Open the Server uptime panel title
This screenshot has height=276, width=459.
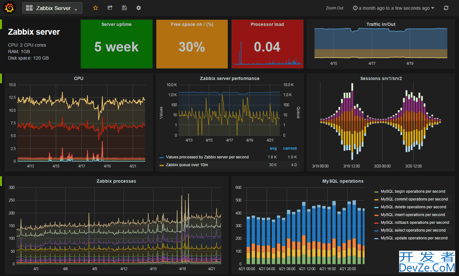(x=117, y=25)
